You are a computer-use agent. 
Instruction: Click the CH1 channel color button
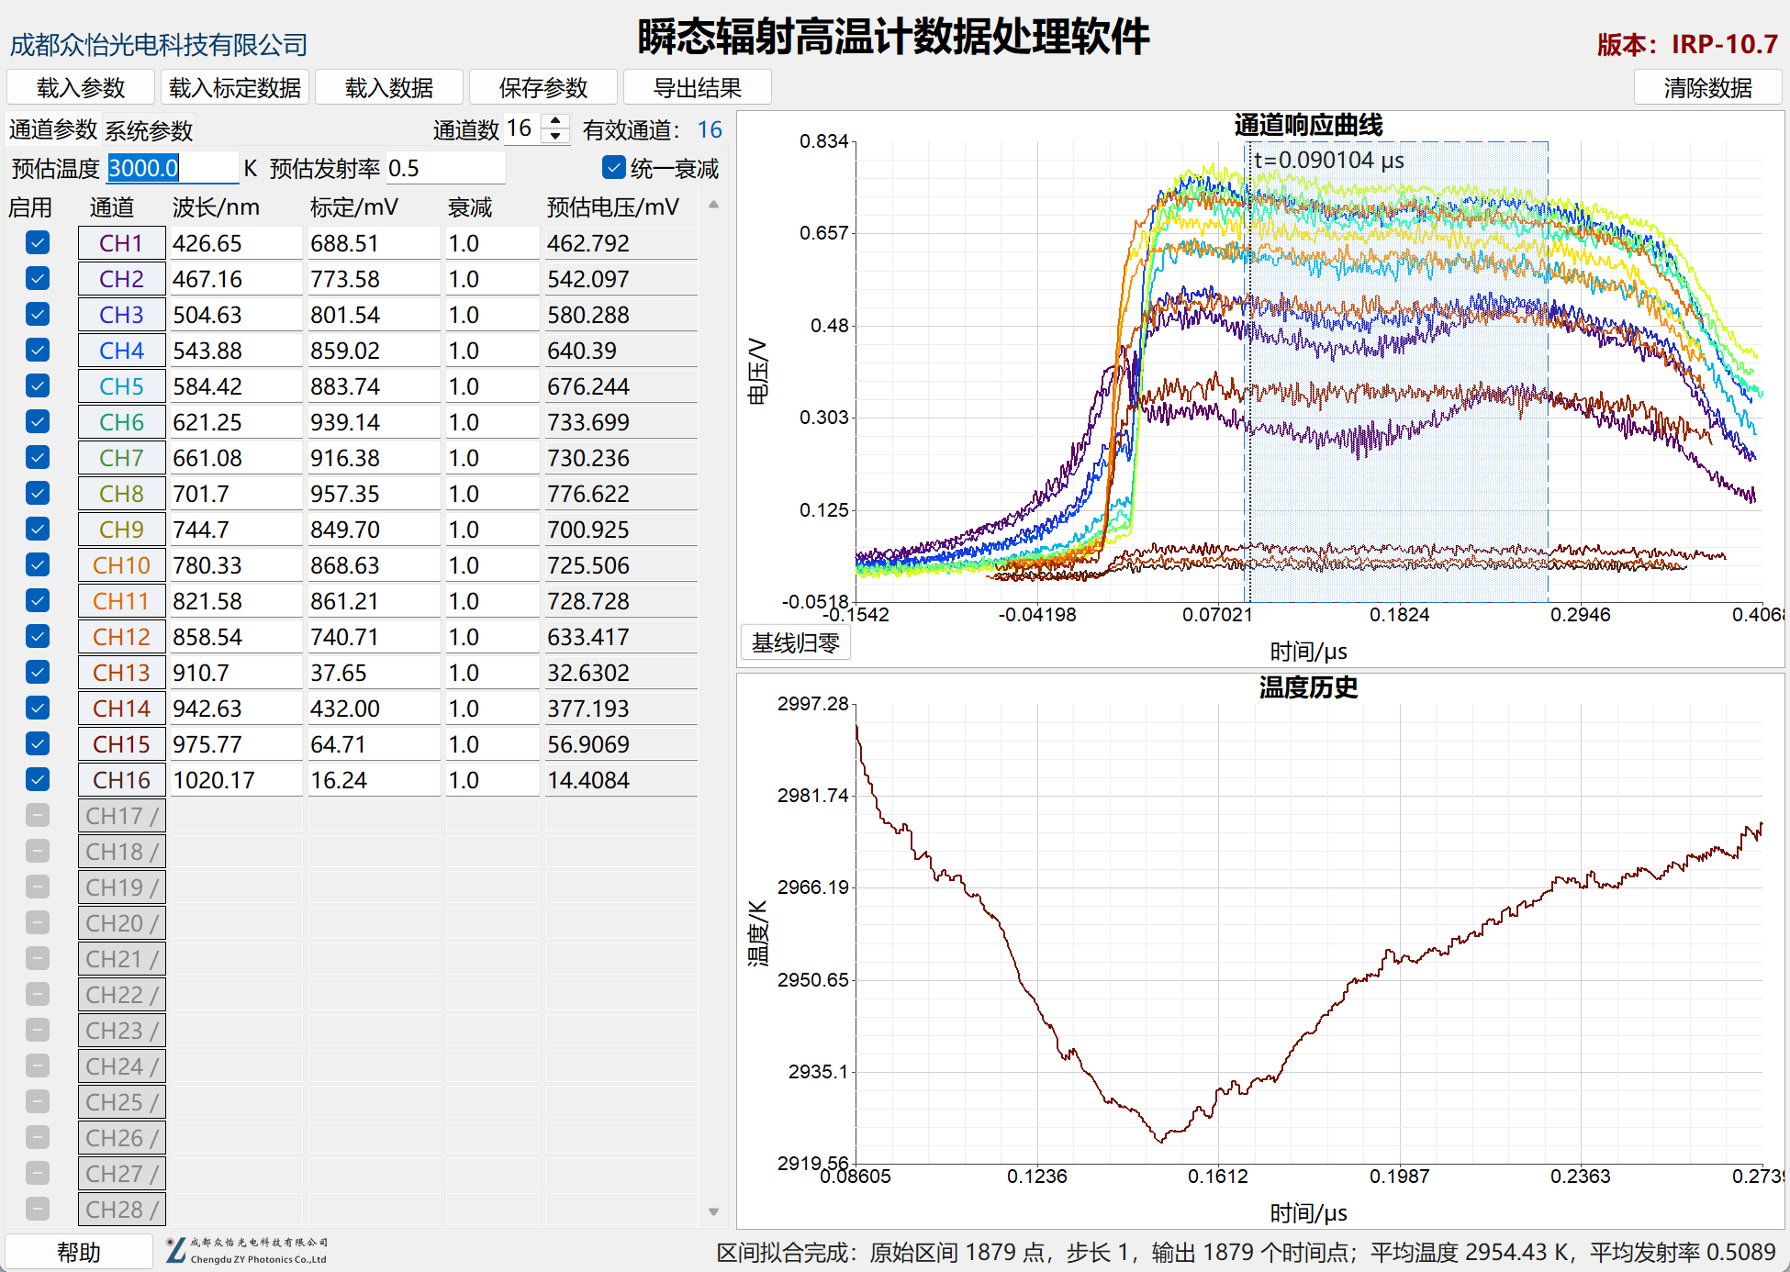point(121,243)
